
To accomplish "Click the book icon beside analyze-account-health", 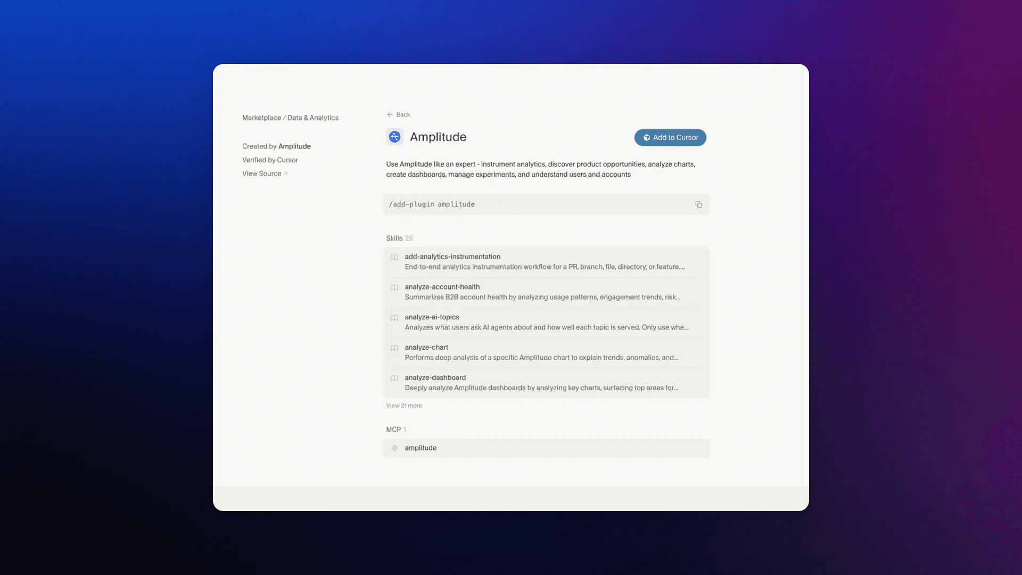I will (x=394, y=287).
